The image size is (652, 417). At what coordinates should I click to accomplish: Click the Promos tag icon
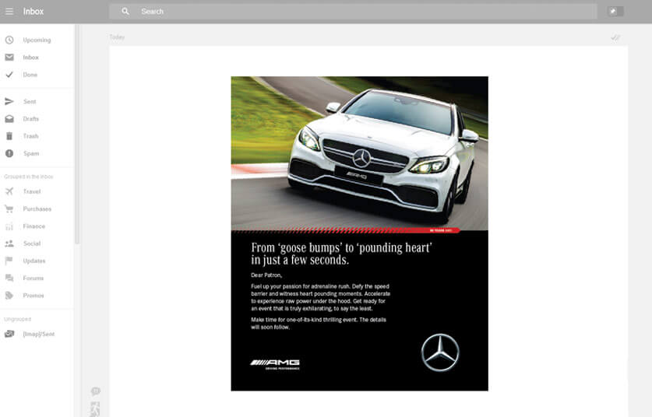pos(9,296)
